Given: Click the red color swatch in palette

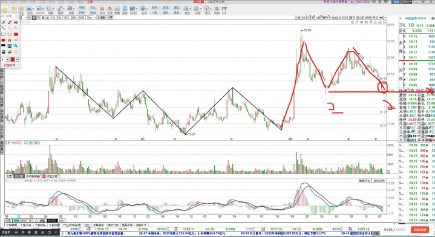Looking at the screenshot, I should pyautogui.click(x=13, y=59).
